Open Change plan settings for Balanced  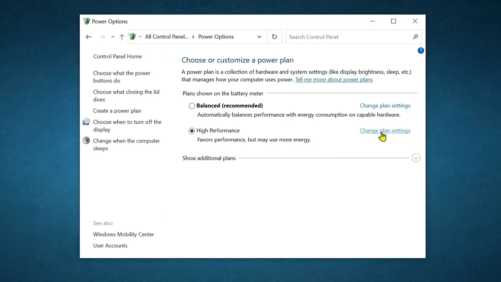tap(385, 106)
